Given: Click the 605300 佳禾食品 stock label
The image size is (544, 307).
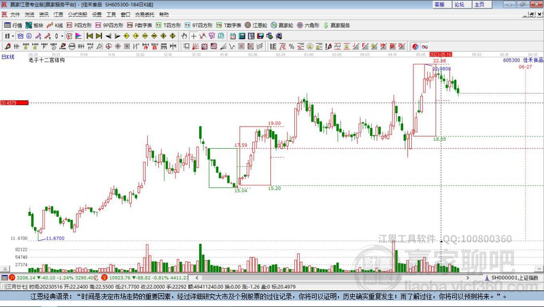Looking at the screenshot, I should 523,60.
